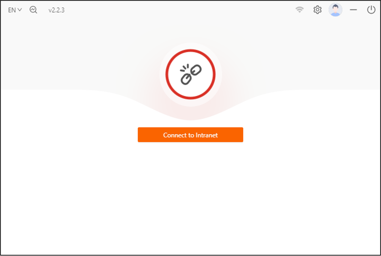Screen dimensions: 381x256
Task: Open account menu from the avatar
Action: [335, 10]
